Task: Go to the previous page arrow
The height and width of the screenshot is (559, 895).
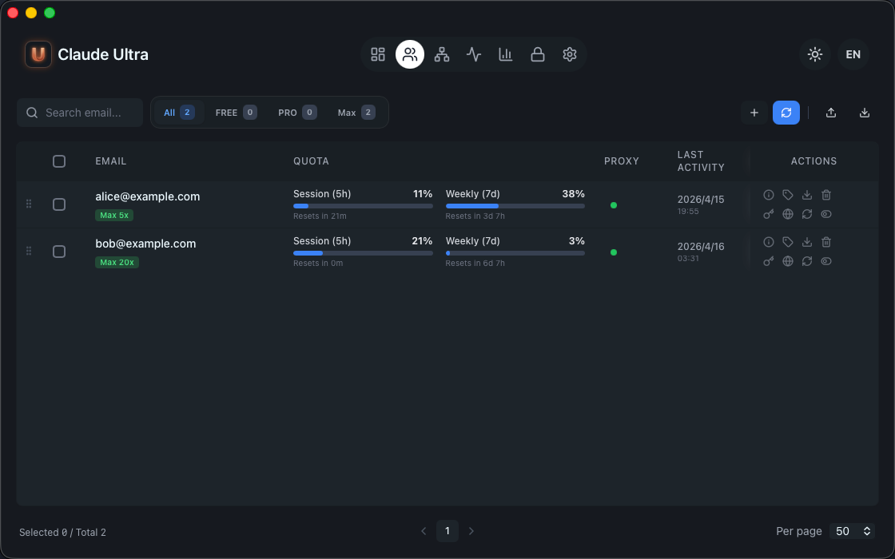Action: (424, 531)
